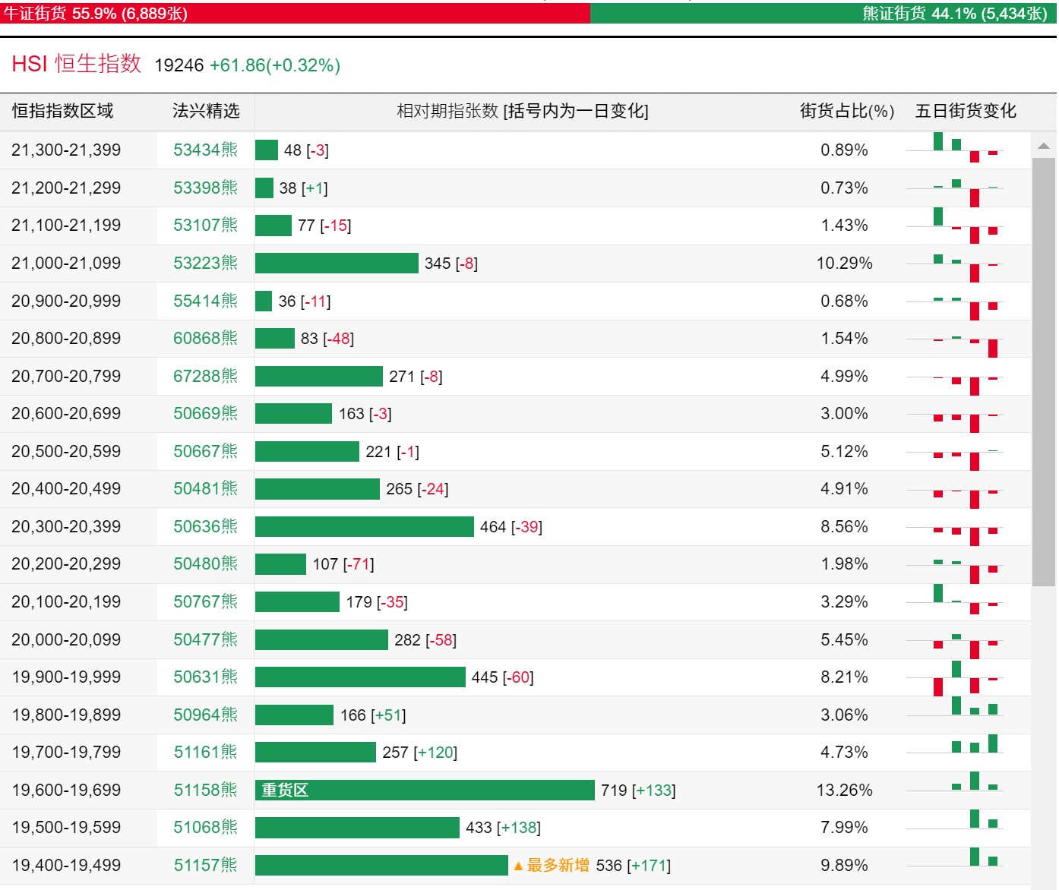Click the HSI 恒生指数 title
The height and width of the screenshot is (890, 1059).
(77, 64)
